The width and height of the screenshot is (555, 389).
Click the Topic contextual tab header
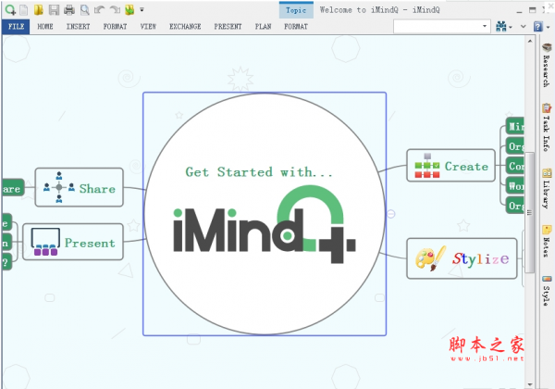tap(296, 10)
